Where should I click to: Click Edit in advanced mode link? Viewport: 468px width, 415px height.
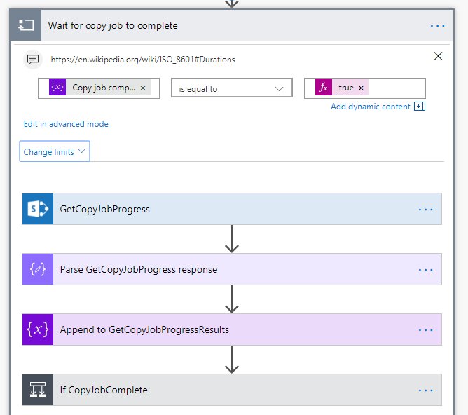[x=66, y=124]
